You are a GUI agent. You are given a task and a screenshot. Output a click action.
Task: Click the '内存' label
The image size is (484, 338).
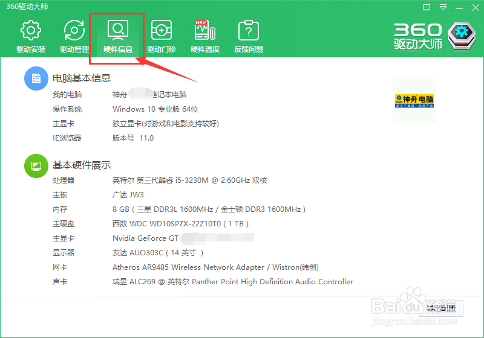[x=60, y=209]
